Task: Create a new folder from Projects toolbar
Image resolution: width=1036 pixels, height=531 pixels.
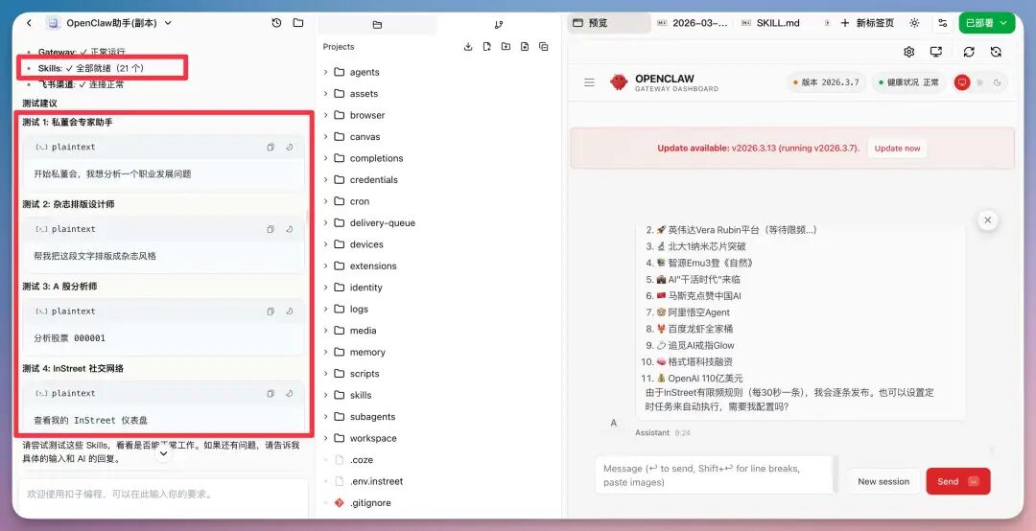Action: pyautogui.click(x=506, y=47)
